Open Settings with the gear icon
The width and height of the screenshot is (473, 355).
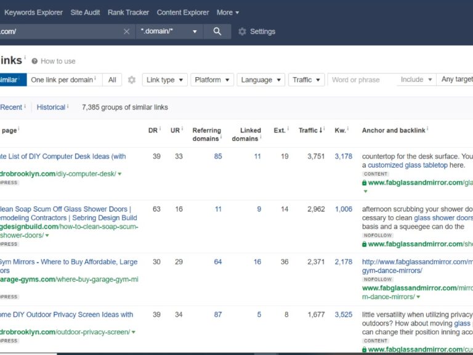[x=242, y=31]
